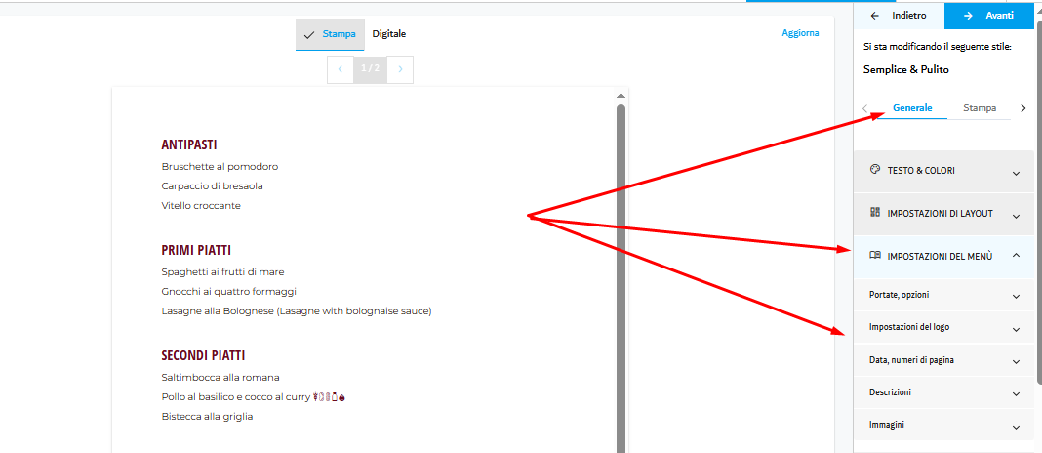Show next style tabs with right chevron
The width and height of the screenshot is (1042, 453).
pyautogui.click(x=1022, y=108)
